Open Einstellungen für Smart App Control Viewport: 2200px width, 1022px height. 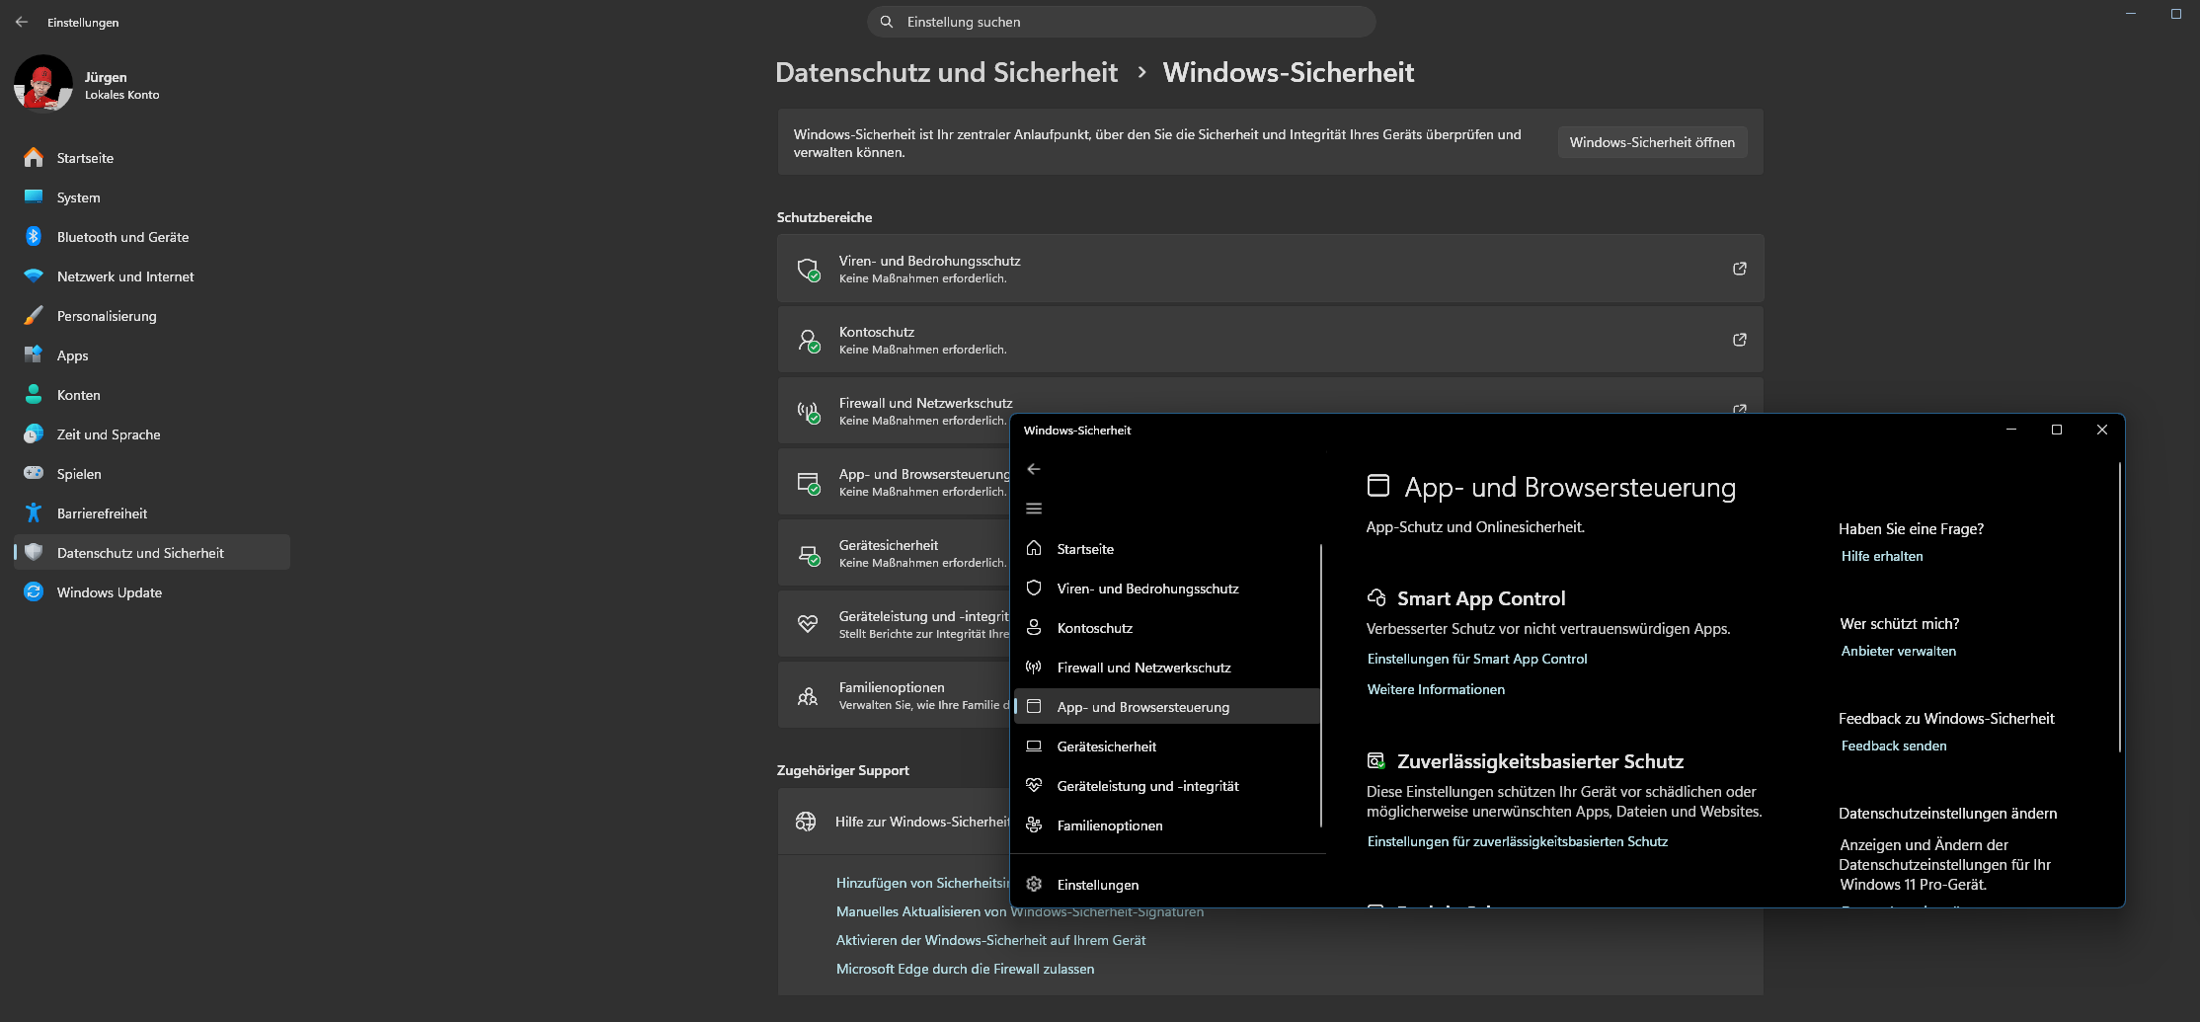click(1477, 659)
